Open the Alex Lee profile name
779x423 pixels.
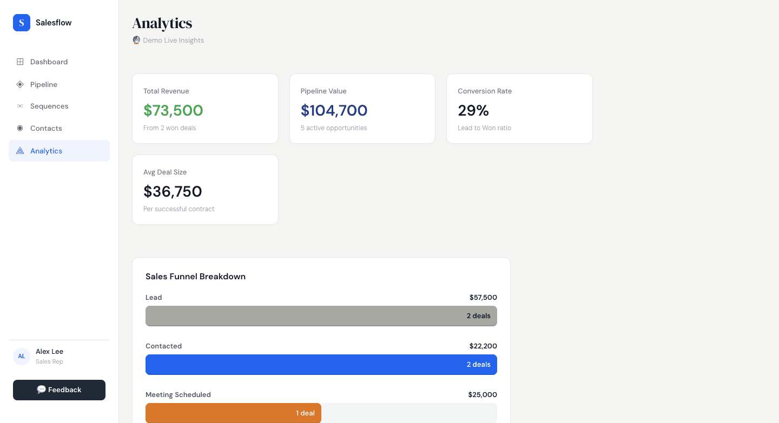49,352
